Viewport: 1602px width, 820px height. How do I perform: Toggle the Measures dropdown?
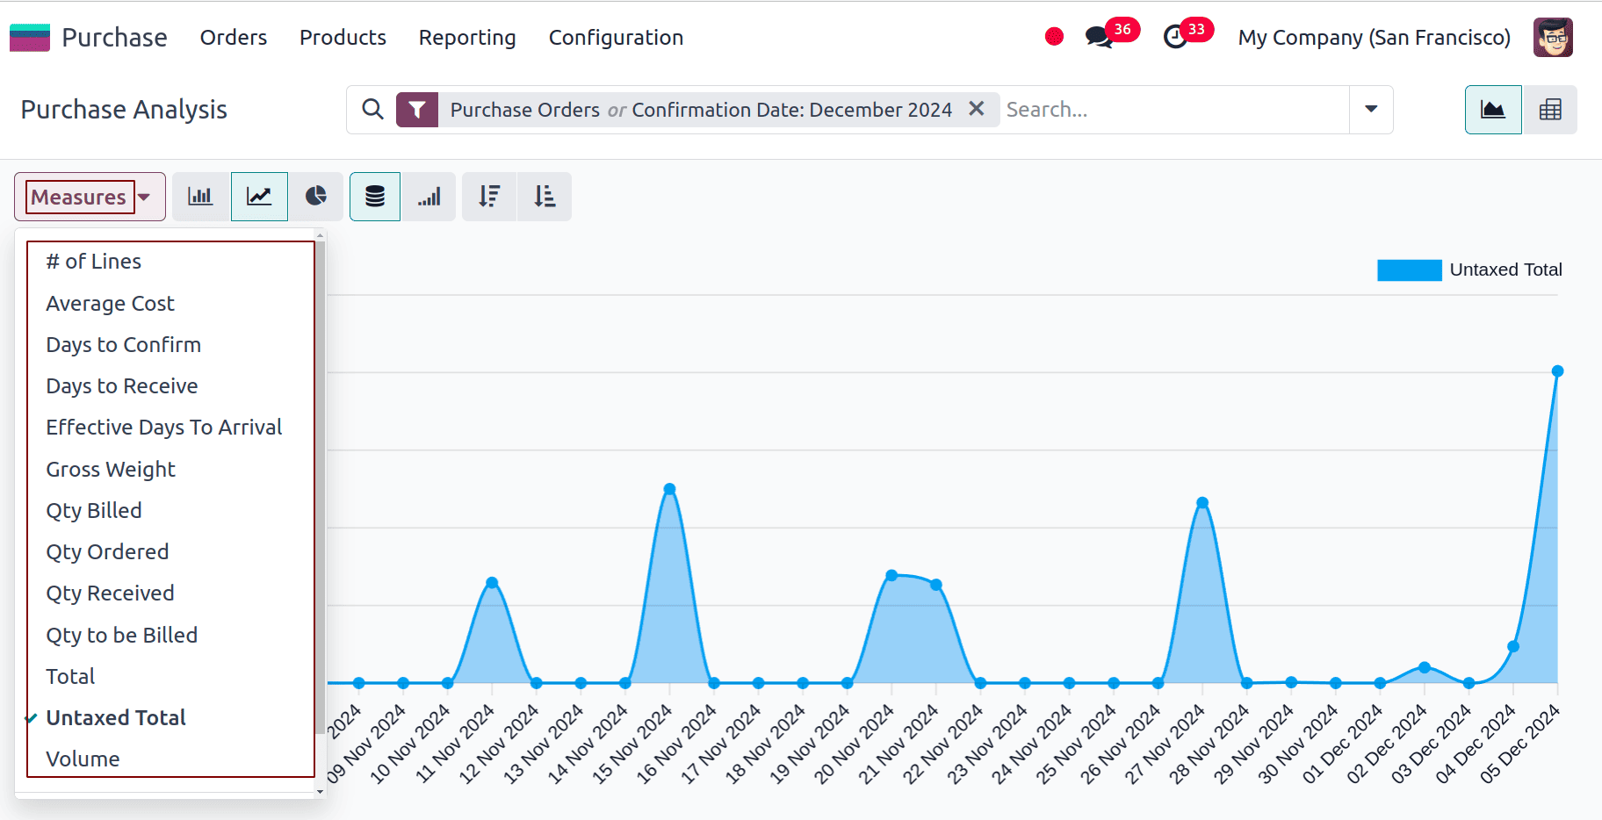coord(90,197)
